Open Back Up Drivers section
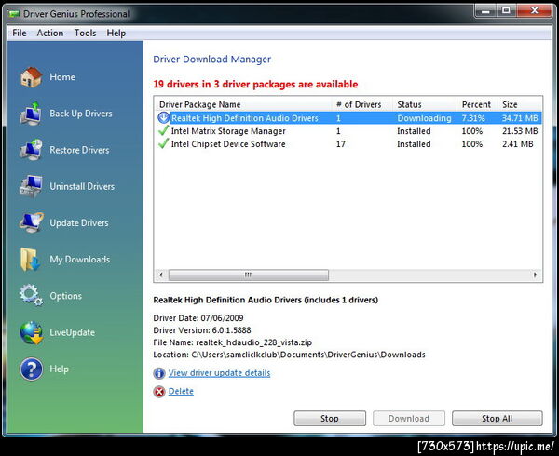 tap(81, 114)
